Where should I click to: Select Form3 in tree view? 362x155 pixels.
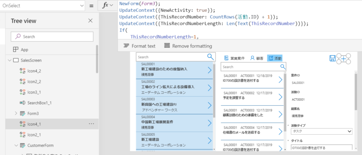pyautogui.click(x=33, y=113)
